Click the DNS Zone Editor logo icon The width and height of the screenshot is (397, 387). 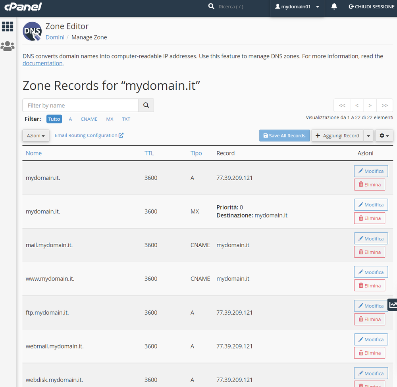tap(32, 31)
